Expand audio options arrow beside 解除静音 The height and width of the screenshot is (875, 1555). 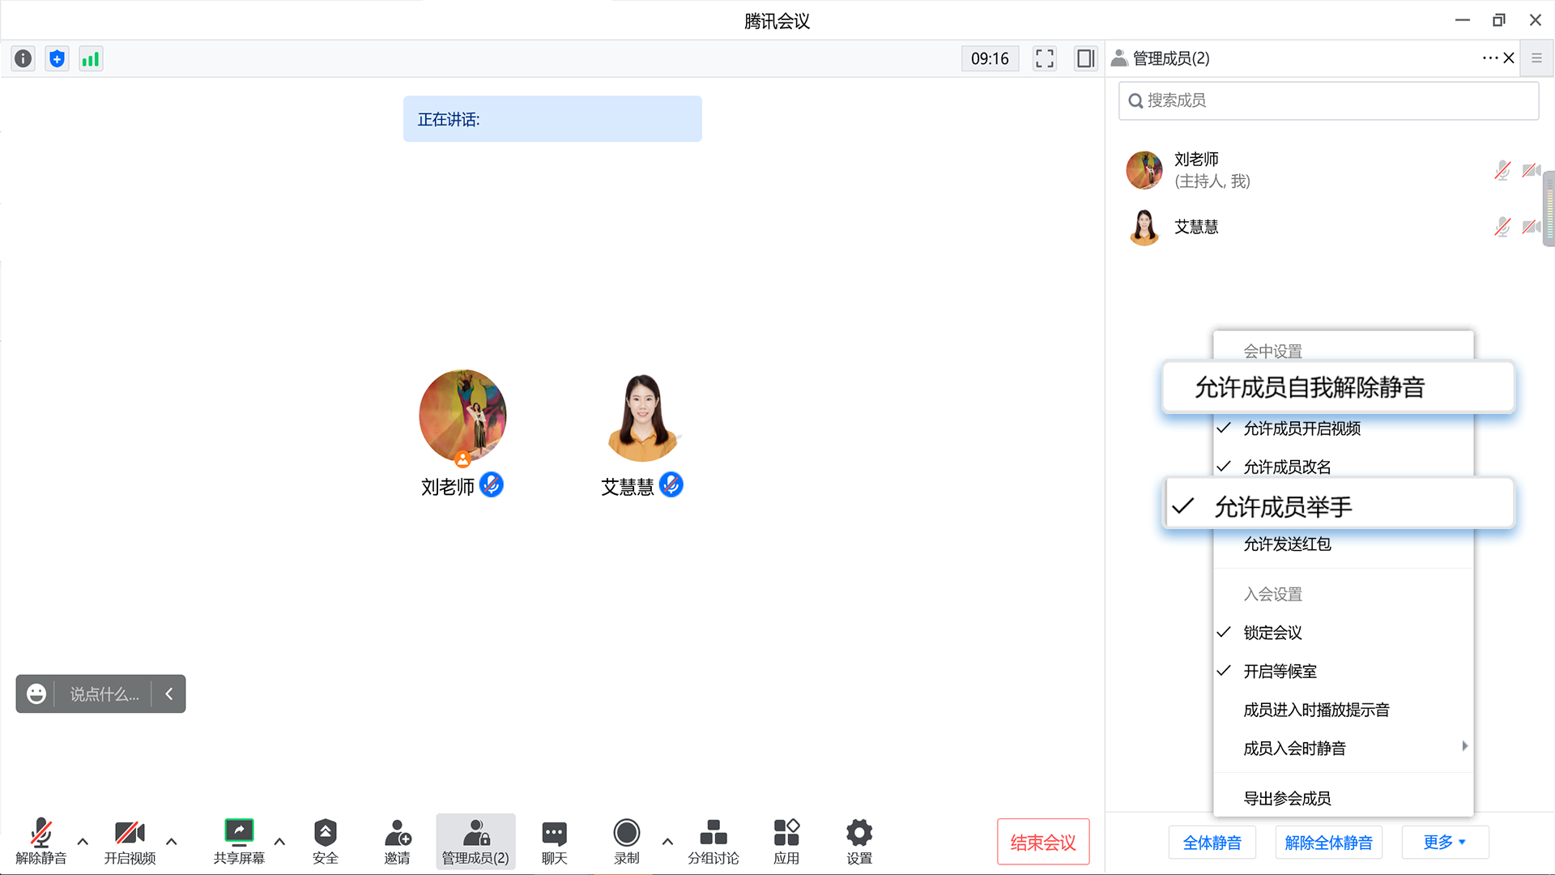point(83,842)
